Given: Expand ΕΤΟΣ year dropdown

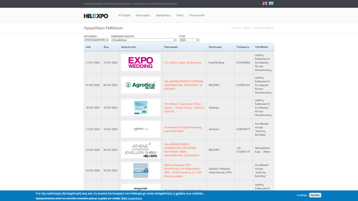Looking at the screenshot, I should 189,40.
